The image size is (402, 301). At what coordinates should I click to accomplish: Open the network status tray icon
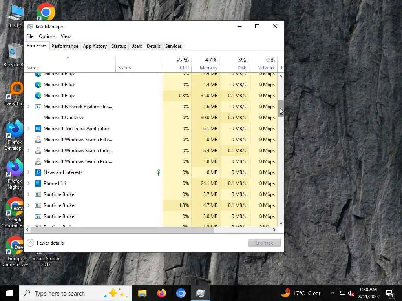(x=342, y=293)
